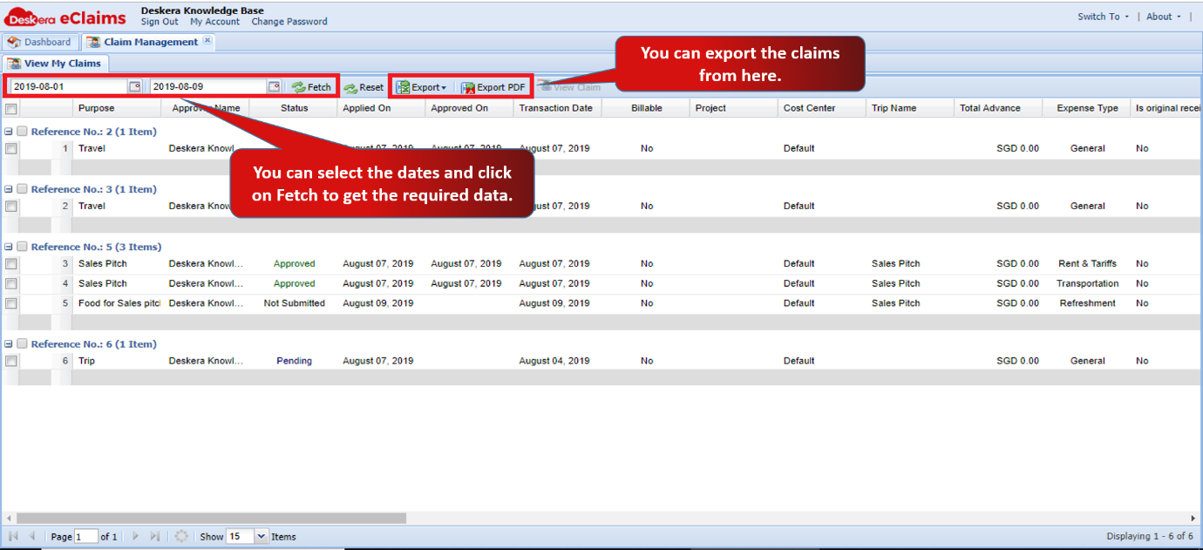Viewport: 1203px width, 550px height.
Task: Open the Export dropdown menu
Action: point(421,87)
